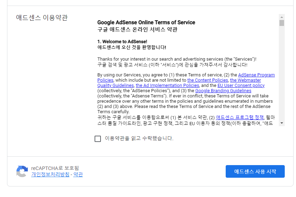
Task: Click the 애드센스 사용 시작 button
Action: (255, 171)
